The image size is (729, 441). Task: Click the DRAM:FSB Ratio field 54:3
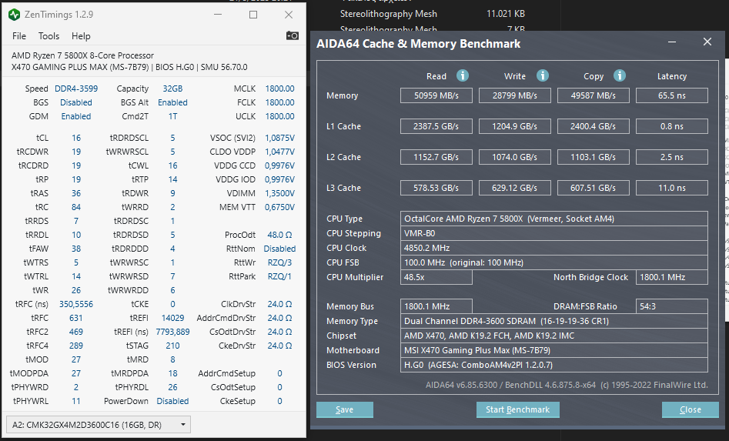click(672, 306)
